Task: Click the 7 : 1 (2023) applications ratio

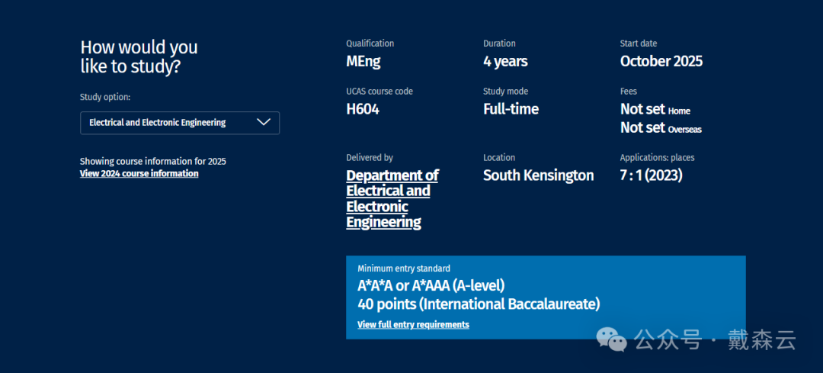Action: click(x=651, y=175)
